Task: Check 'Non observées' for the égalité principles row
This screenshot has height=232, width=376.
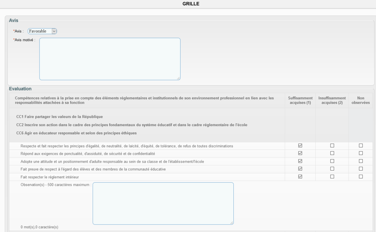Action: 361,146
